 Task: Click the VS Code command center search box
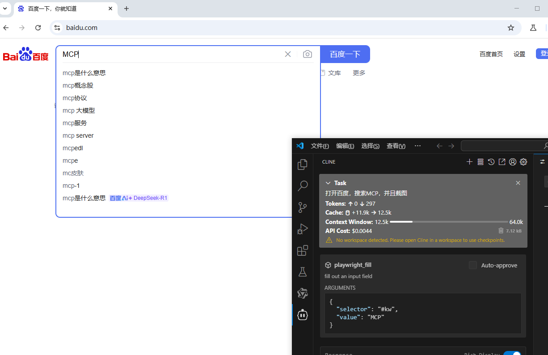[x=504, y=146]
